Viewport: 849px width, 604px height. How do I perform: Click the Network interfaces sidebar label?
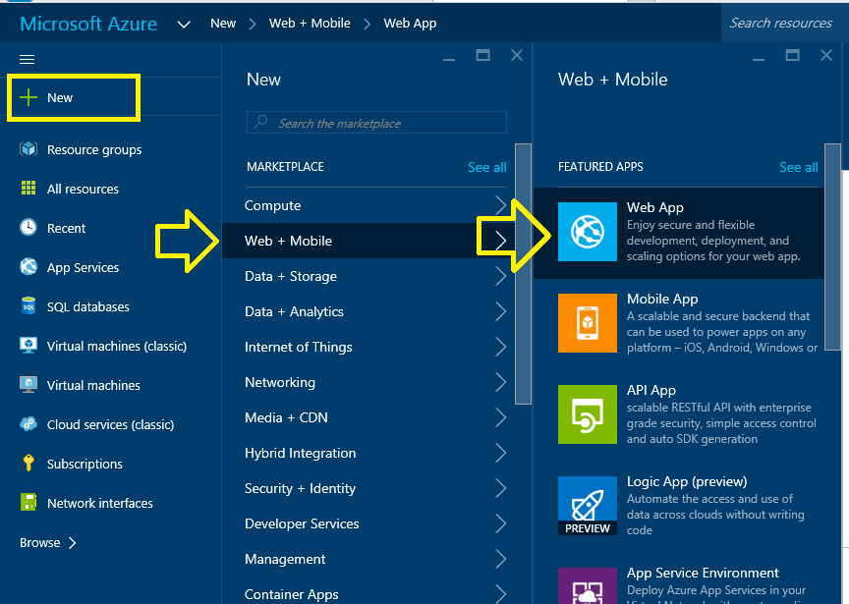[x=100, y=503]
